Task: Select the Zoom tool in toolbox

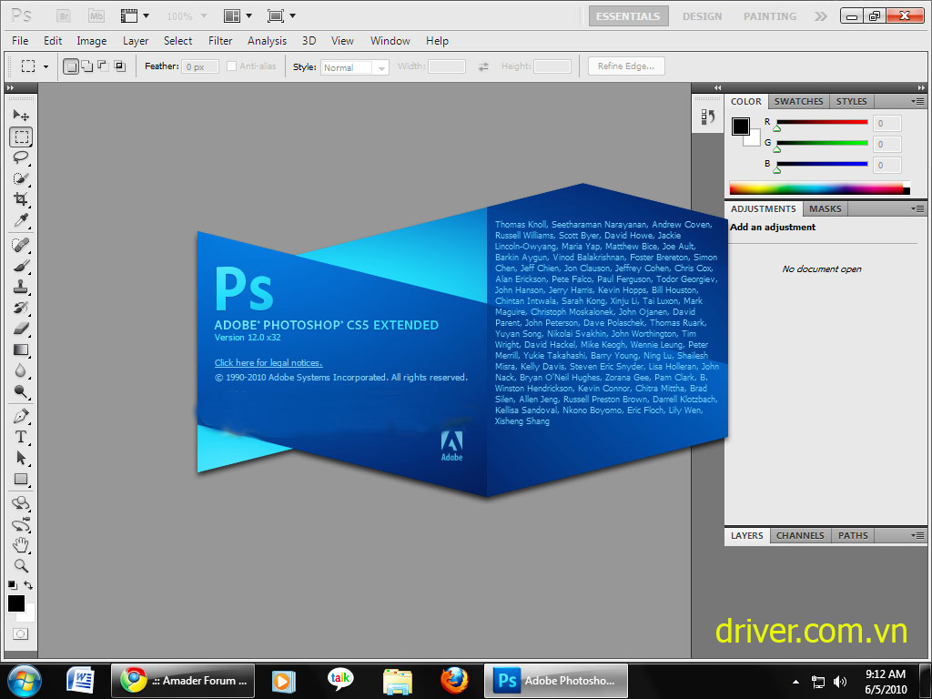Action: coord(21,565)
